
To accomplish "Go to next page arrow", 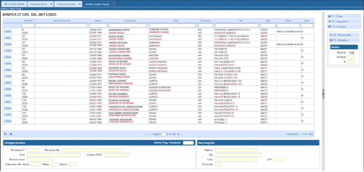I will coord(174,134).
